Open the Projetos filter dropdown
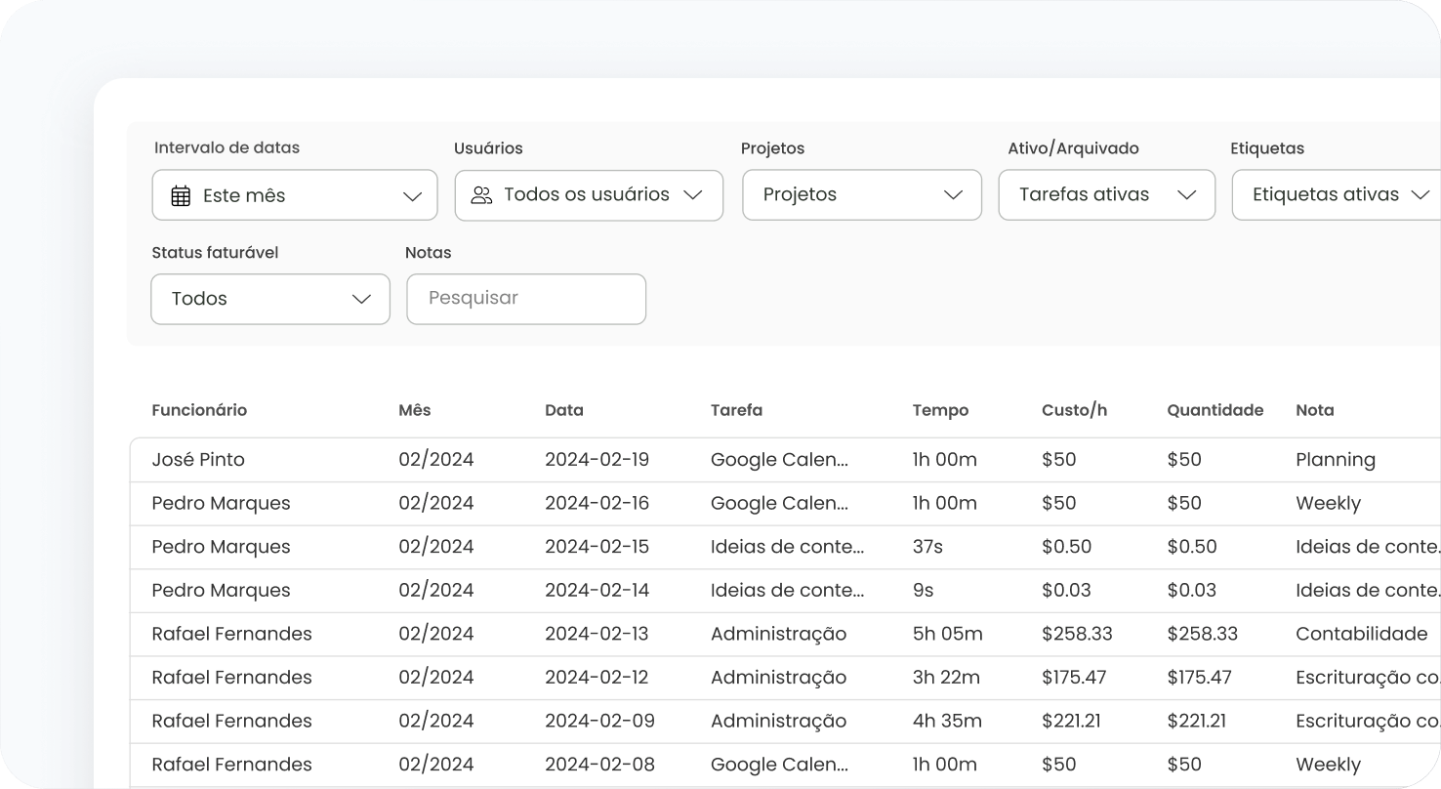Viewport: 1441px width, 789px height. 861,195
